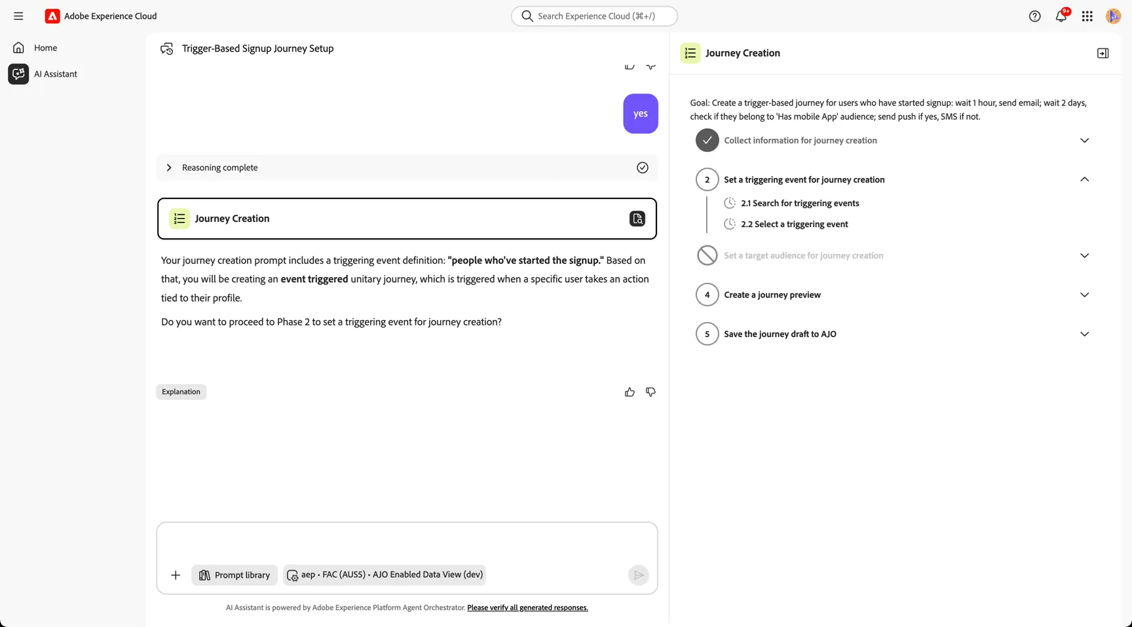
Task: Click the 'yes' user message bubble
Action: click(640, 114)
